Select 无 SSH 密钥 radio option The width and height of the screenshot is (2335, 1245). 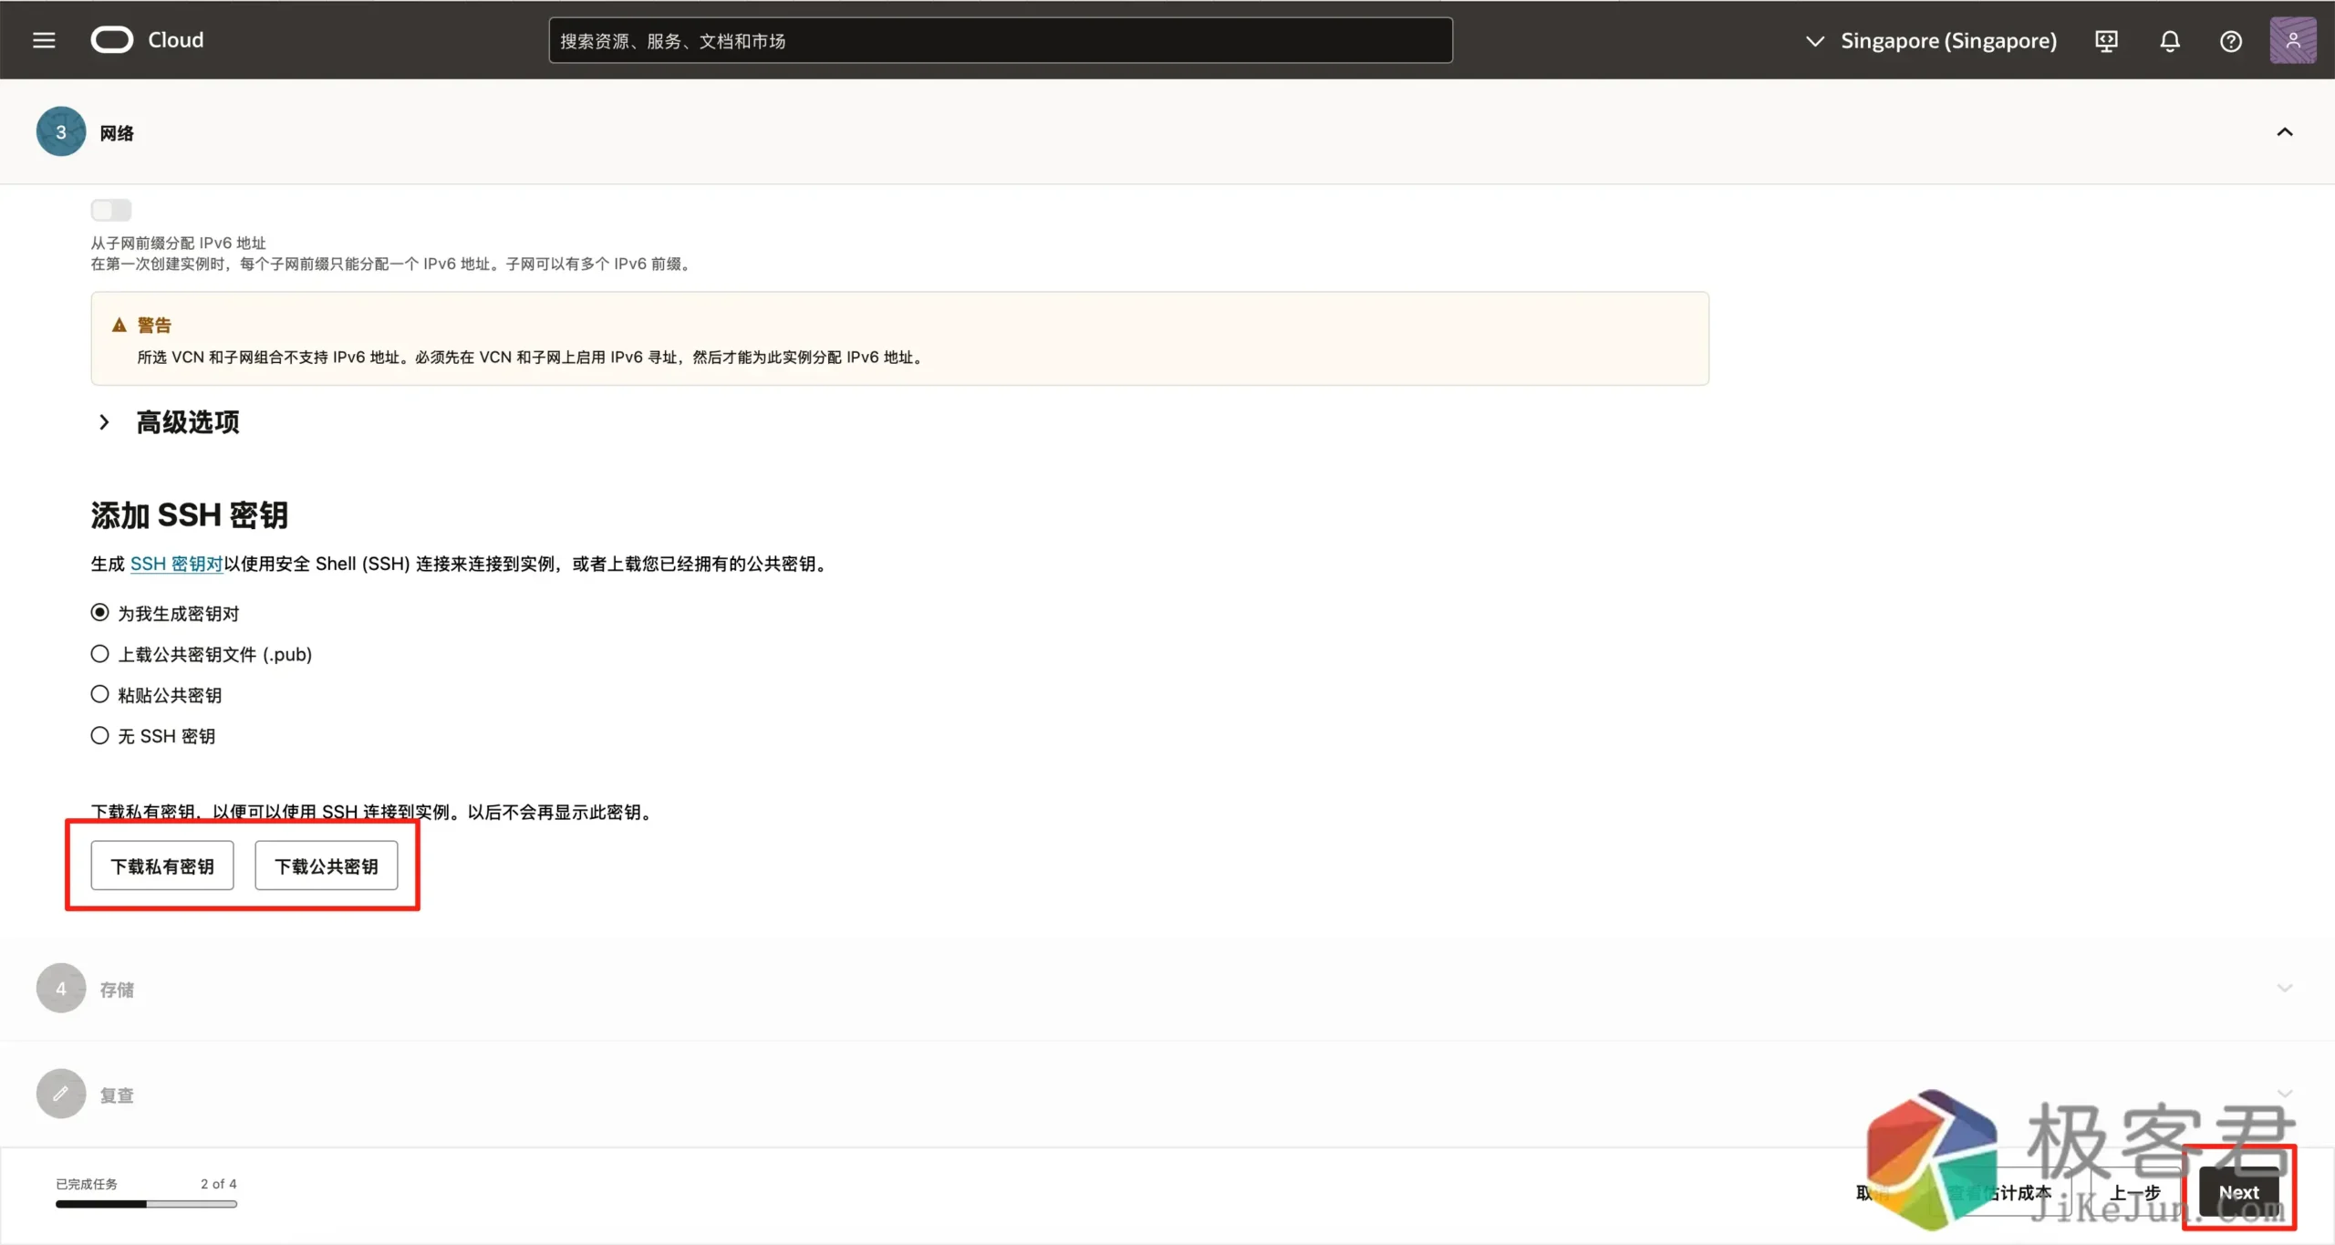(x=99, y=735)
